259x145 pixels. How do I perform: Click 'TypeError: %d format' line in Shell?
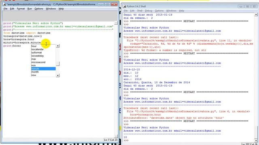[x=165, y=50]
